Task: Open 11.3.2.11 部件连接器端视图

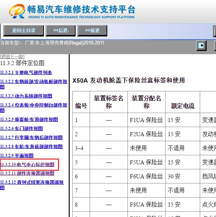Action: 27,173
